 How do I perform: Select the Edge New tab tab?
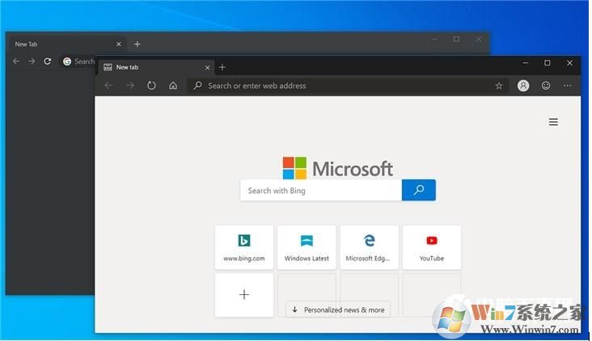point(156,67)
